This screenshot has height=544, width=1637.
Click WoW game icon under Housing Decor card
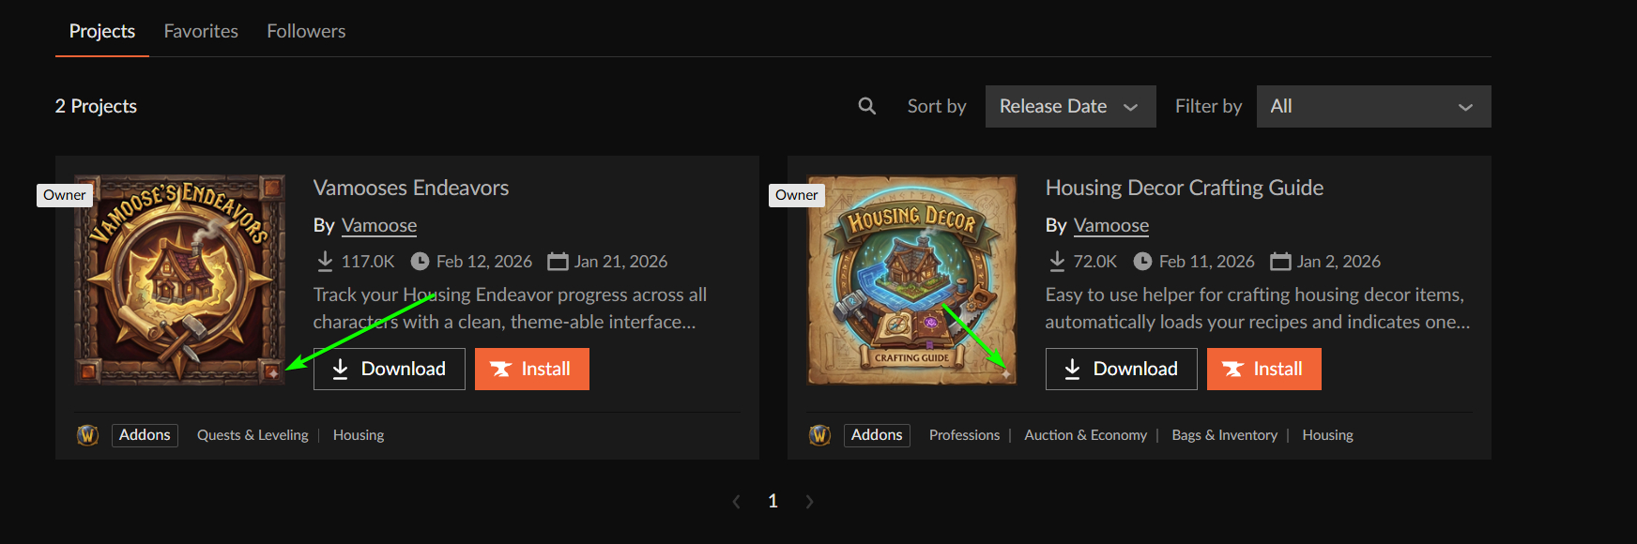pyautogui.click(x=819, y=435)
